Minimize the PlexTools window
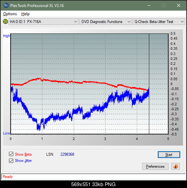The image size is (187, 188). click(149, 6)
